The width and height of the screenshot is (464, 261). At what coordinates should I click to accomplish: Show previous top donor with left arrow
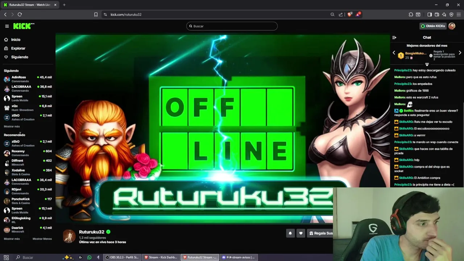click(x=394, y=53)
